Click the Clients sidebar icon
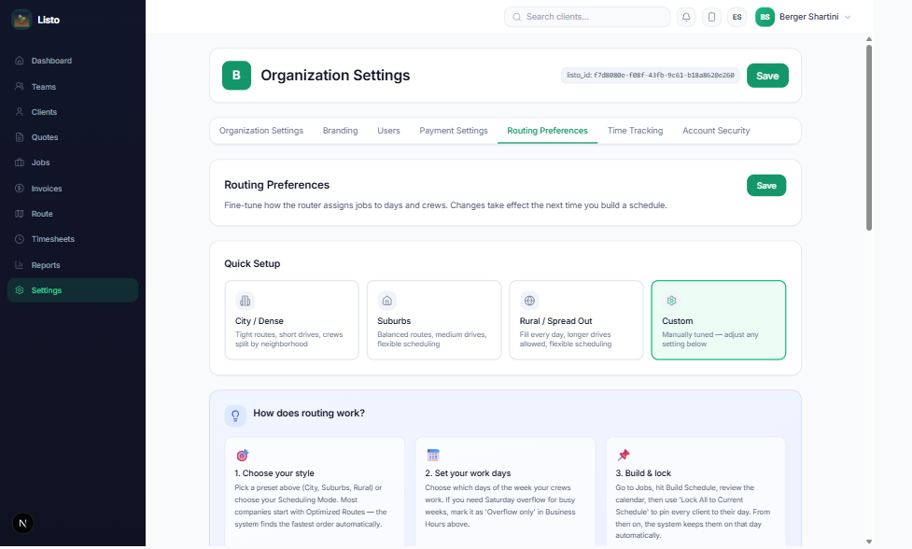 20,112
